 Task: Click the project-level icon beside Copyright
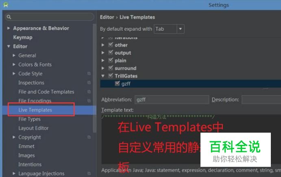[89, 137]
